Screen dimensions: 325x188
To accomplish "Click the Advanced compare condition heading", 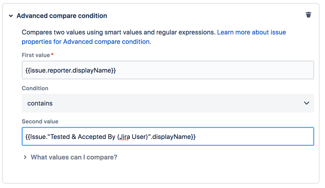I will (62, 16).
